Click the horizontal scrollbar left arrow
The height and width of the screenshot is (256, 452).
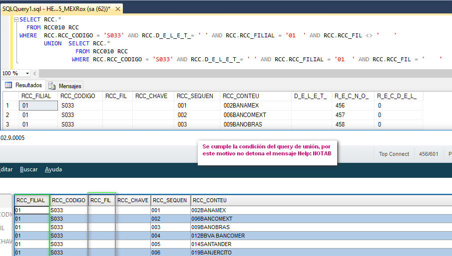pyautogui.click(x=34, y=73)
